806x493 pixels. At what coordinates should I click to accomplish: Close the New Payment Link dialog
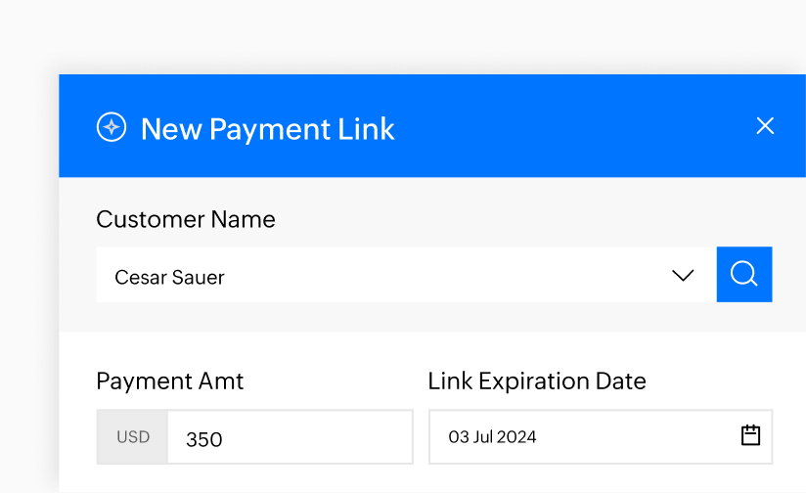(x=765, y=126)
